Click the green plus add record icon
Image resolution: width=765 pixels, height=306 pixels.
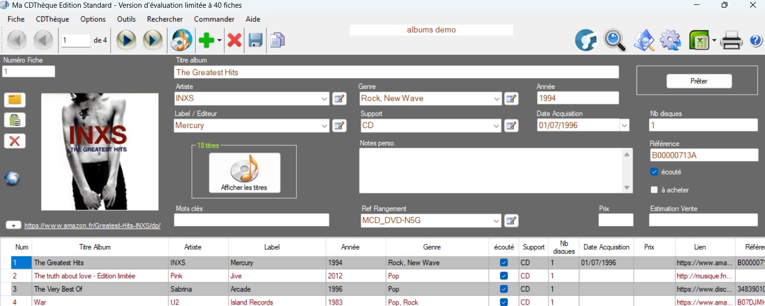tap(206, 40)
